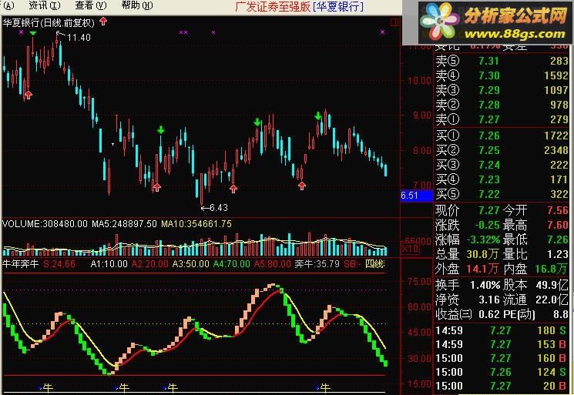Image resolution: width=574 pixels, height=395 pixels.
Task: Select the 15:00 7.27 20 B trade row
Action: (x=501, y=386)
